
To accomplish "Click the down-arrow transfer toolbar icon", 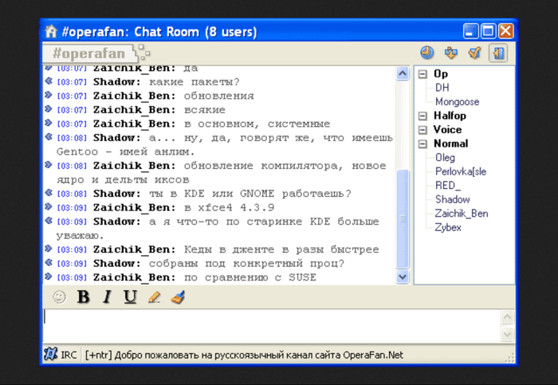I will (451, 53).
